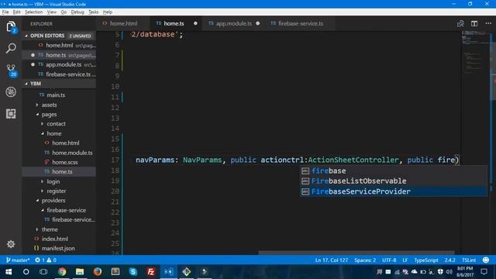Screen dimensions: 496x279
Task: Open Skype from the taskbar
Action: point(133,272)
